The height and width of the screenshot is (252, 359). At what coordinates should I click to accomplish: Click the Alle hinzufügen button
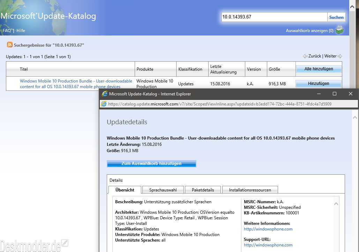point(319,69)
